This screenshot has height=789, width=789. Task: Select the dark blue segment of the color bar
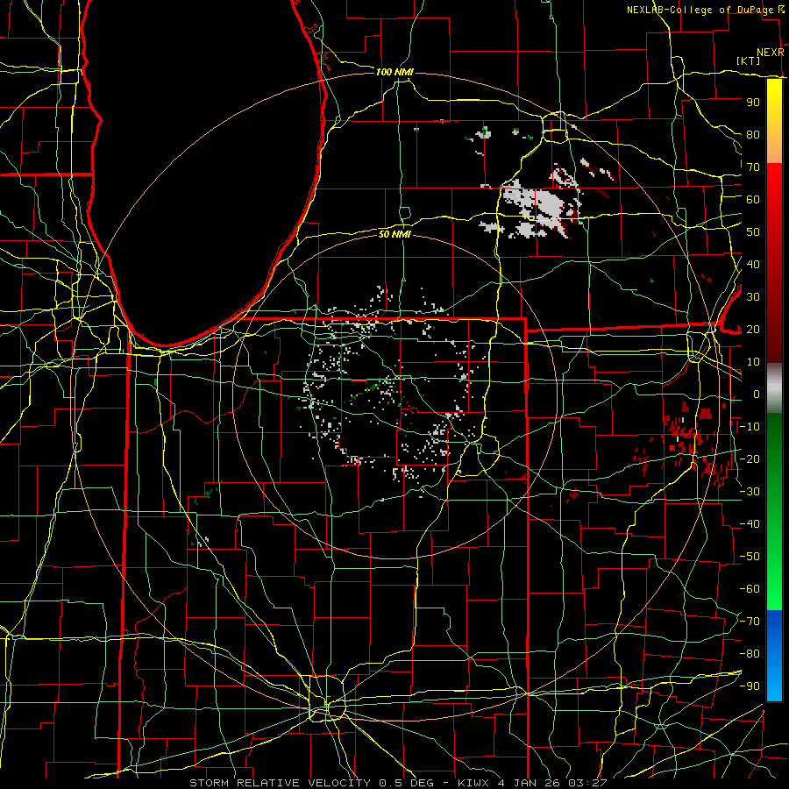point(774,627)
